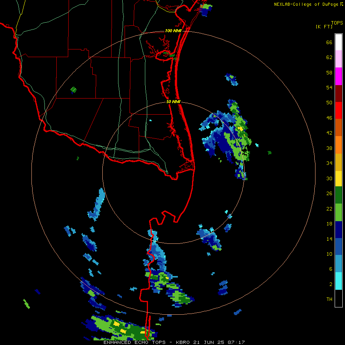Click the "21 JUN 25" date text
The width and height of the screenshot is (345, 345).
(209, 342)
